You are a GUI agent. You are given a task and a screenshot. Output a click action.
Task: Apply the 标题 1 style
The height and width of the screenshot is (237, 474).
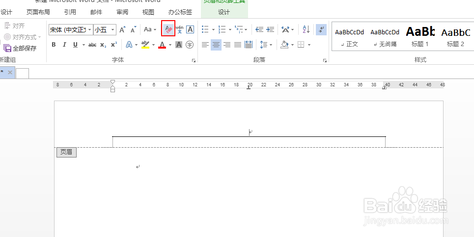pyautogui.click(x=420, y=36)
